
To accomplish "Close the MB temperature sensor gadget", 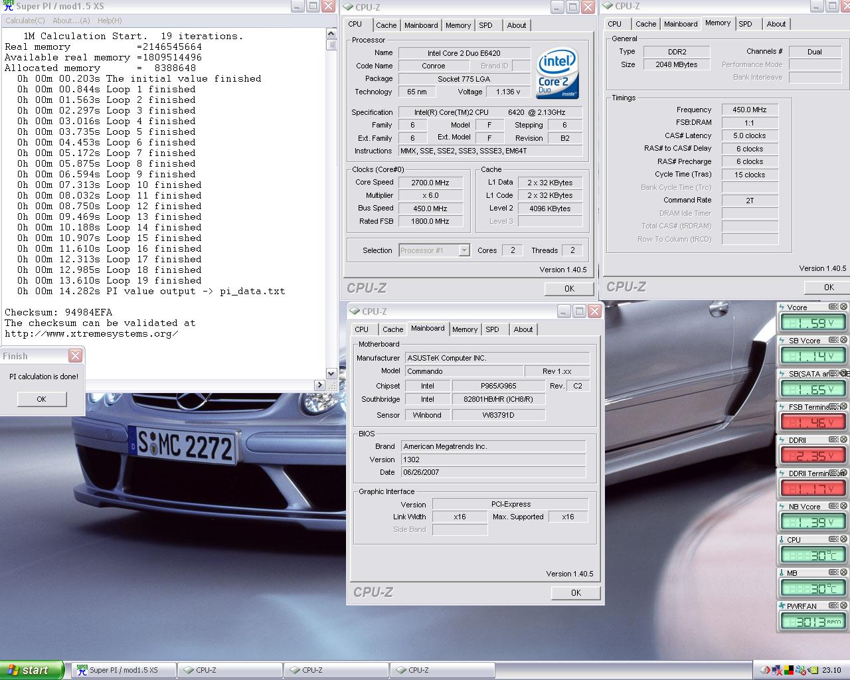I will (843, 573).
